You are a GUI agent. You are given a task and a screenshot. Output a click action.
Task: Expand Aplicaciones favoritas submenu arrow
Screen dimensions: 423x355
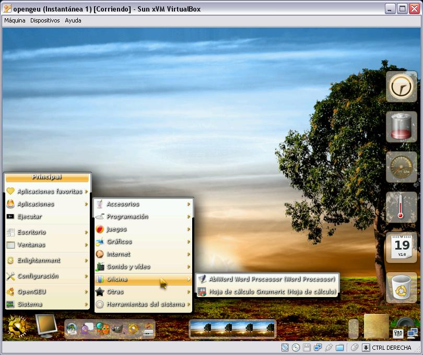pyautogui.click(x=86, y=192)
